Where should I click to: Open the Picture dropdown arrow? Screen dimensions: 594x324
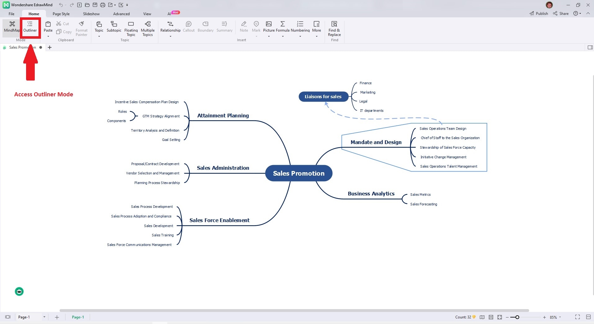click(x=269, y=36)
